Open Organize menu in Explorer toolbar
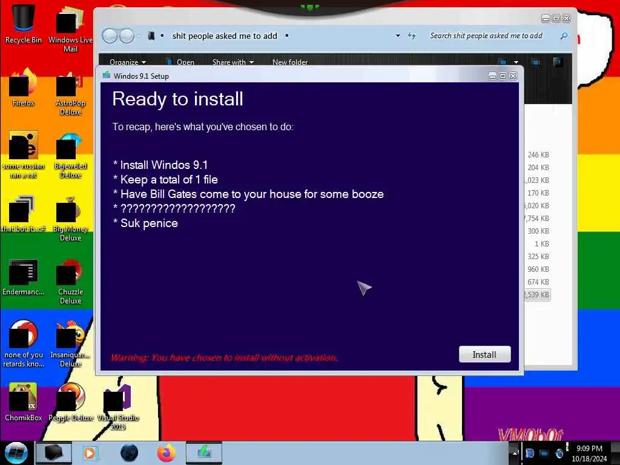 coord(128,62)
